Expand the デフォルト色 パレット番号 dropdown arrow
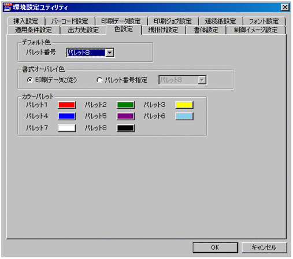Viewport: 293px width, 259px height. pos(110,53)
